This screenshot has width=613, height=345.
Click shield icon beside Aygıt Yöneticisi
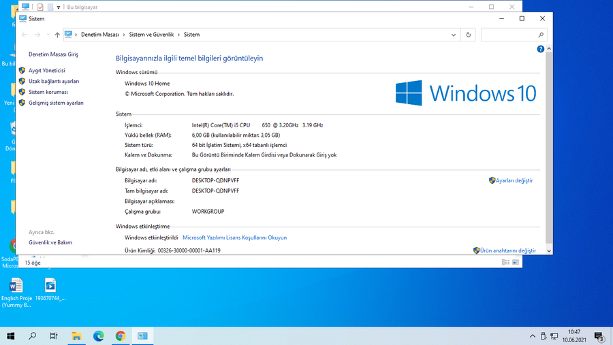tap(22, 70)
